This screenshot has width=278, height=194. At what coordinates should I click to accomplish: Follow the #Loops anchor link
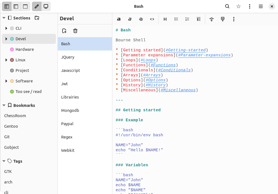point(148,60)
